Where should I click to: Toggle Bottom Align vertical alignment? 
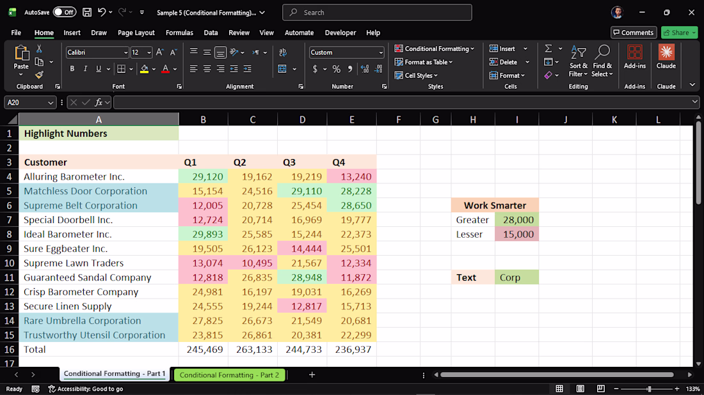point(220,52)
